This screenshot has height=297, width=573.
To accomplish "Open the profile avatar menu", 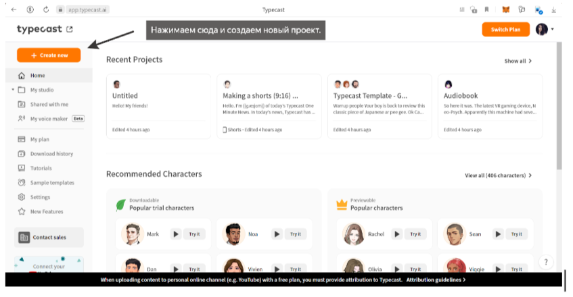I will (x=542, y=29).
